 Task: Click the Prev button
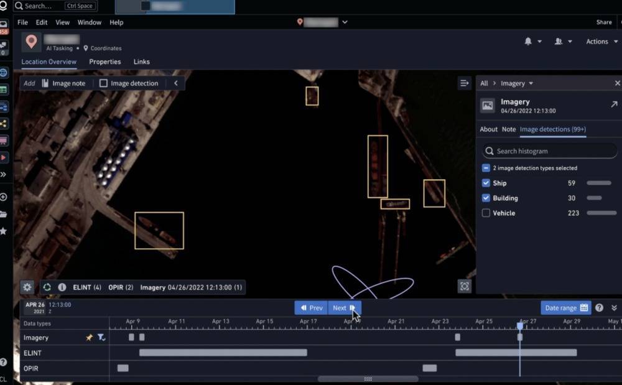pyautogui.click(x=311, y=308)
